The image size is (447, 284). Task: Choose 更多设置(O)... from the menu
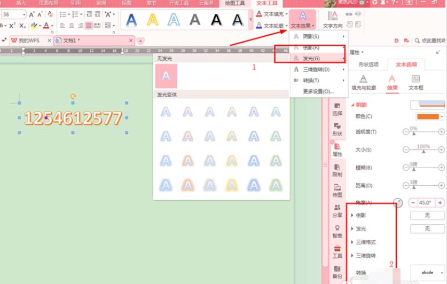[319, 91]
